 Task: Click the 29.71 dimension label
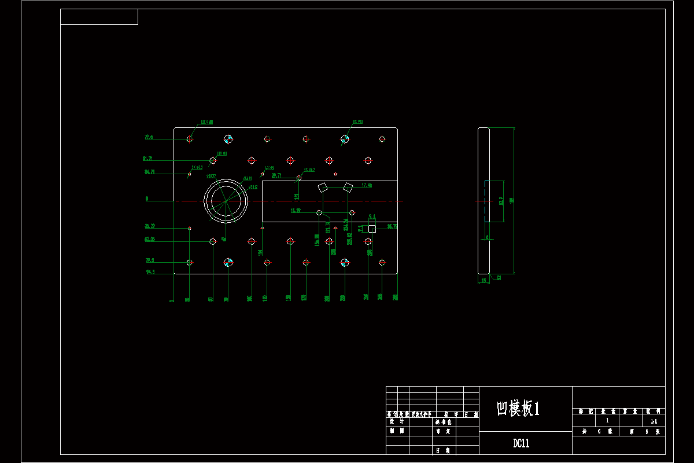point(276,175)
